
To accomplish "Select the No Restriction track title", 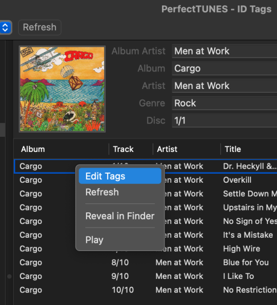I will (250, 290).
